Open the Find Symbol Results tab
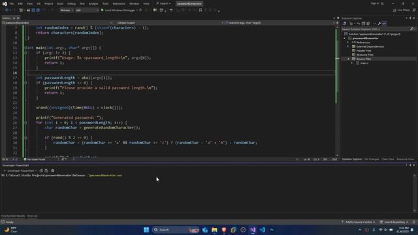This screenshot has height=235, width=418. pyautogui.click(x=13, y=216)
